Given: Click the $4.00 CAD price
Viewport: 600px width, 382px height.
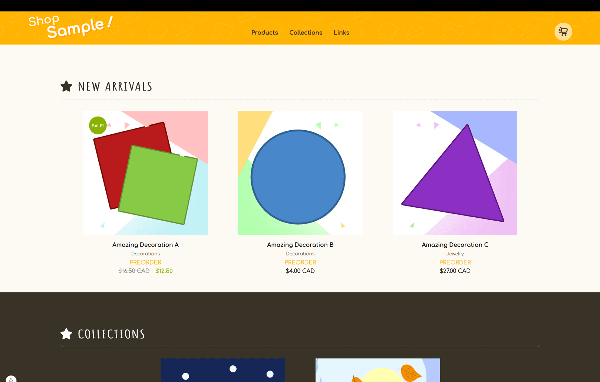Looking at the screenshot, I should pos(300,271).
